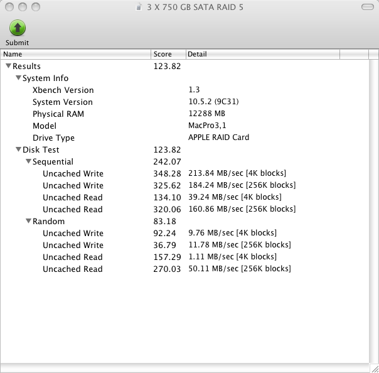
Task: Click the 'APPLE RAID Card' detail value
Action: click(x=218, y=138)
